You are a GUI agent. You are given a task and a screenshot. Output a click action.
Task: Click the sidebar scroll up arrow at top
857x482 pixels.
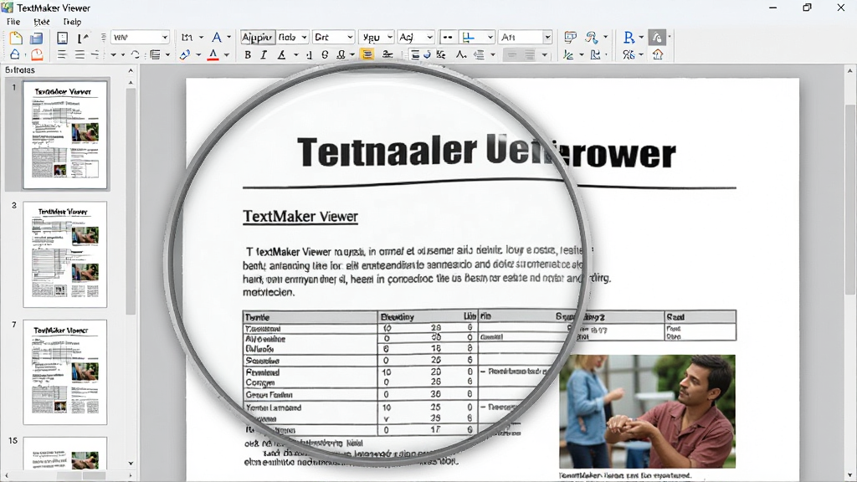tap(131, 70)
